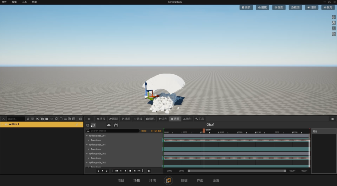The width and height of the screenshot is (337, 186).
Task: Switch to the 相机 tab
Action: [150, 119]
